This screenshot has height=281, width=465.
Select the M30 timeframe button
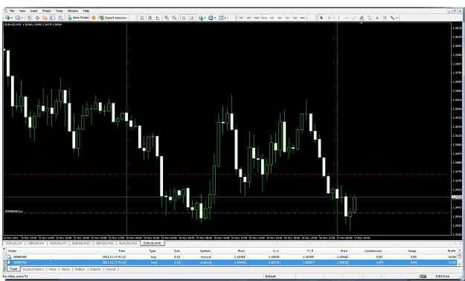point(264,18)
